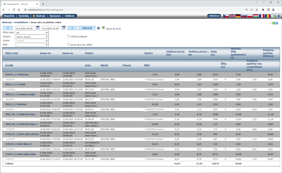Viewport: 282px width, 173px height.
Task: Switch language using the British flag
Action: 231,16
